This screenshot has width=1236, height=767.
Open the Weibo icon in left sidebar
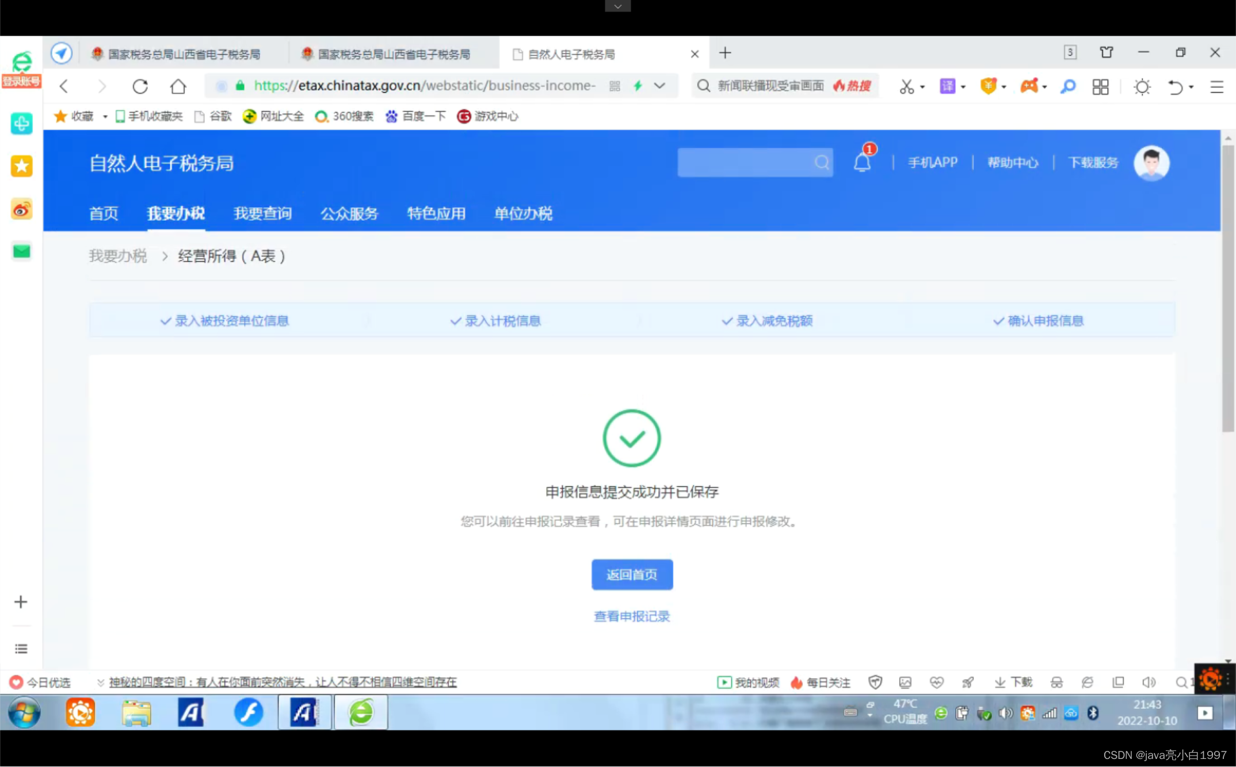click(21, 209)
